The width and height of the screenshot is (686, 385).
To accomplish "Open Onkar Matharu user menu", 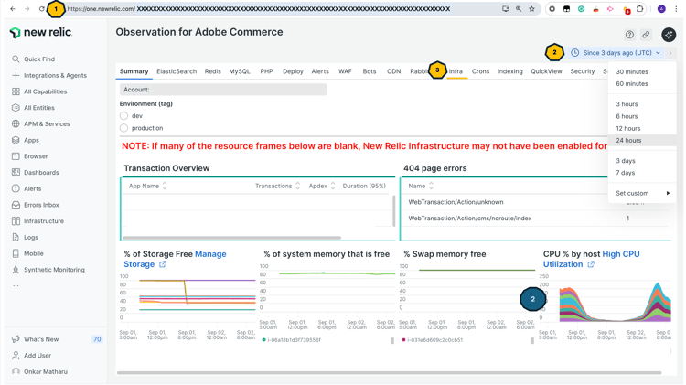I will point(39,371).
